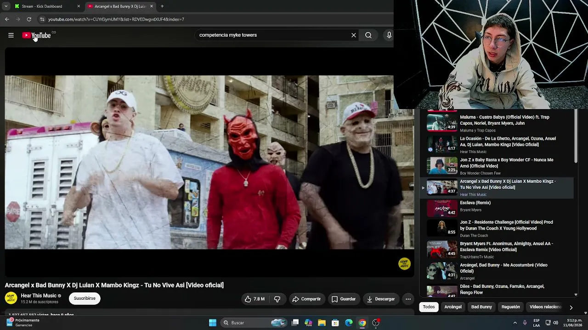588x330 pixels.
Task: Start voice search with the microphone
Action: 389,35
